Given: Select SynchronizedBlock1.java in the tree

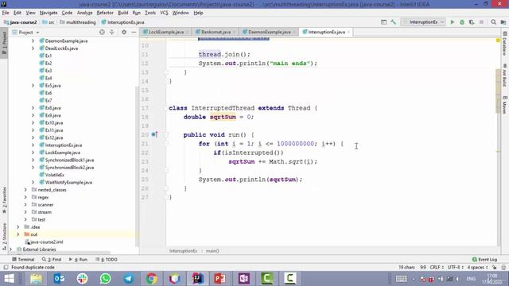Looking at the screenshot, I should tap(69, 160).
